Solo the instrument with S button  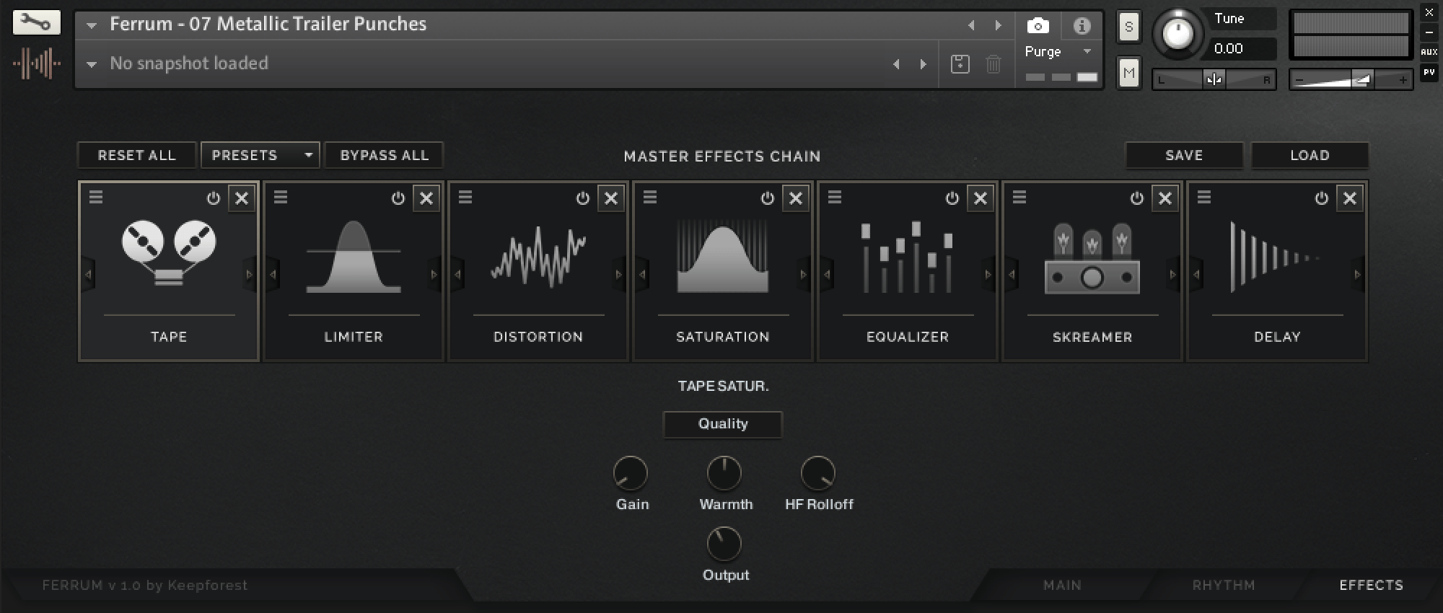pos(1128,28)
